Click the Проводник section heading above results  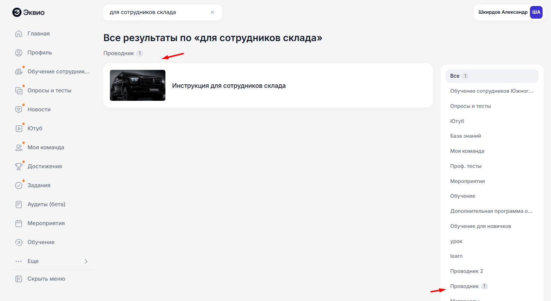tap(118, 53)
